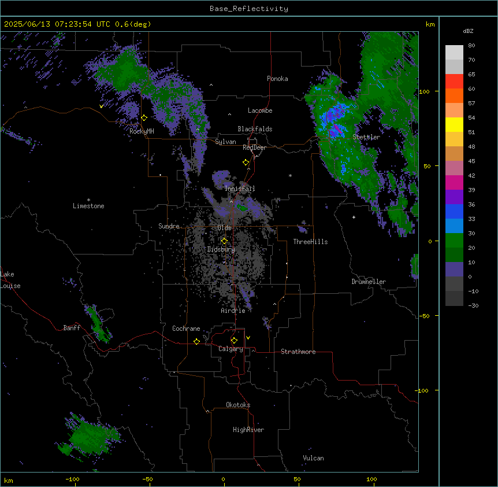The height and width of the screenshot is (487, 498).
Task: Click the yellow marker above Calgary label
Action: pyautogui.click(x=234, y=341)
